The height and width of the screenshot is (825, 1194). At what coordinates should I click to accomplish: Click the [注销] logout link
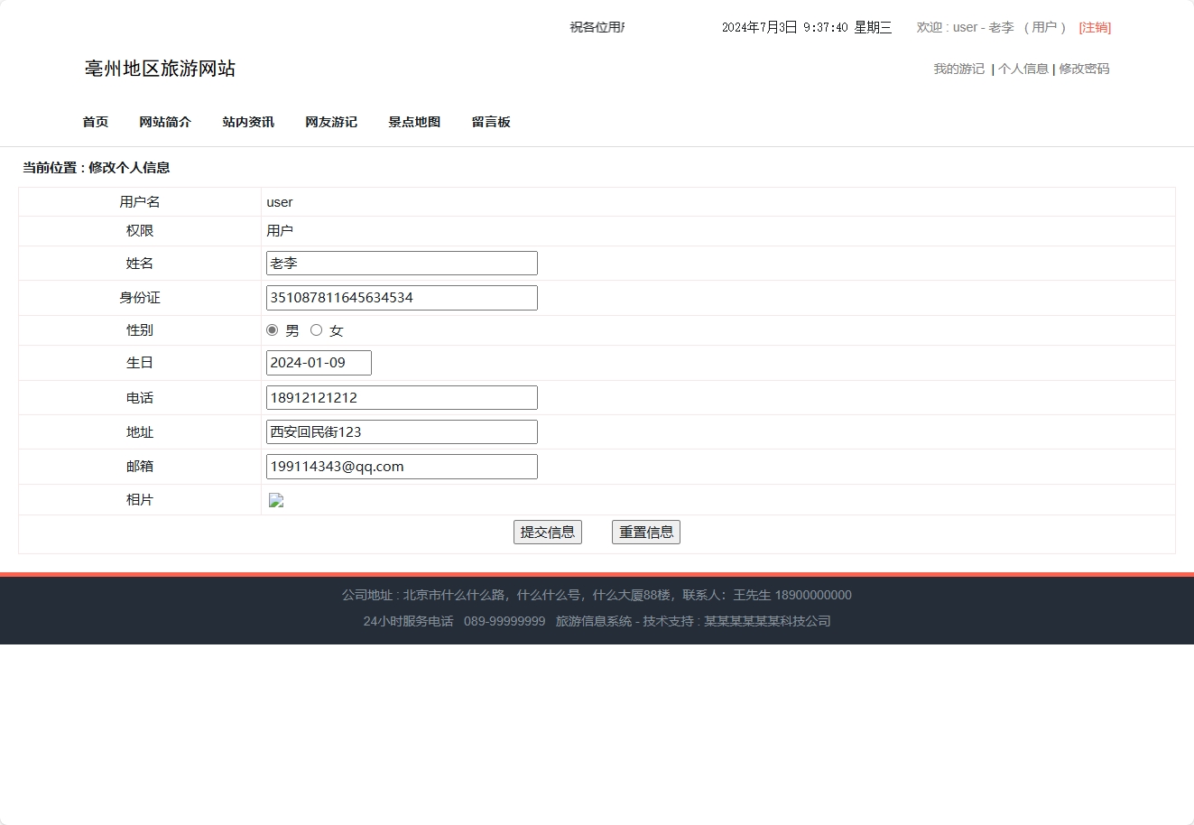click(1095, 27)
